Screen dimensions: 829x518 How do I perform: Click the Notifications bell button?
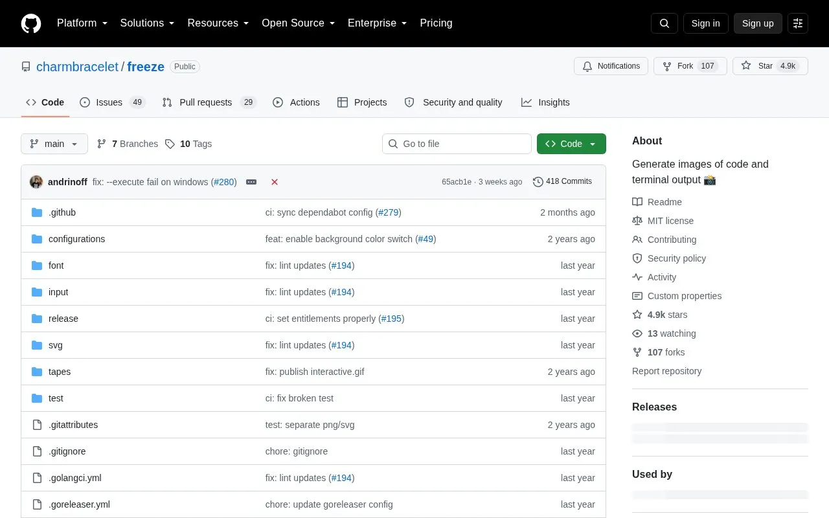tap(611, 66)
